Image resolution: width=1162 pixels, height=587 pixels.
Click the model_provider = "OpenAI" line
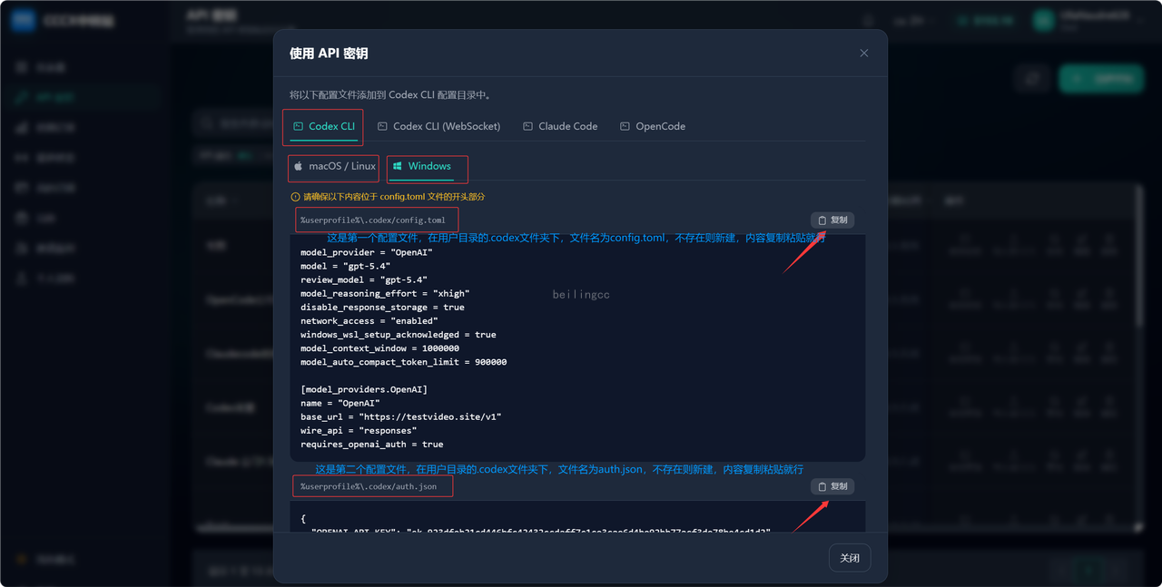click(367, 252)
